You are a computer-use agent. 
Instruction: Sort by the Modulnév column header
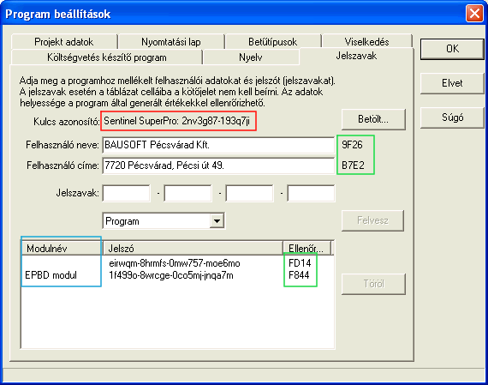pos(62,248)
